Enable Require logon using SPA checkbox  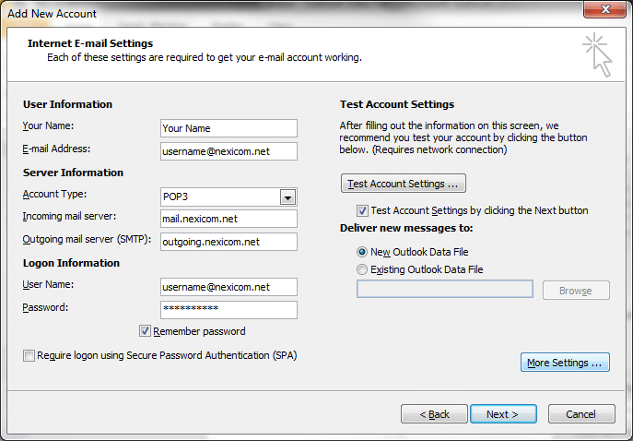pos(29,356)
